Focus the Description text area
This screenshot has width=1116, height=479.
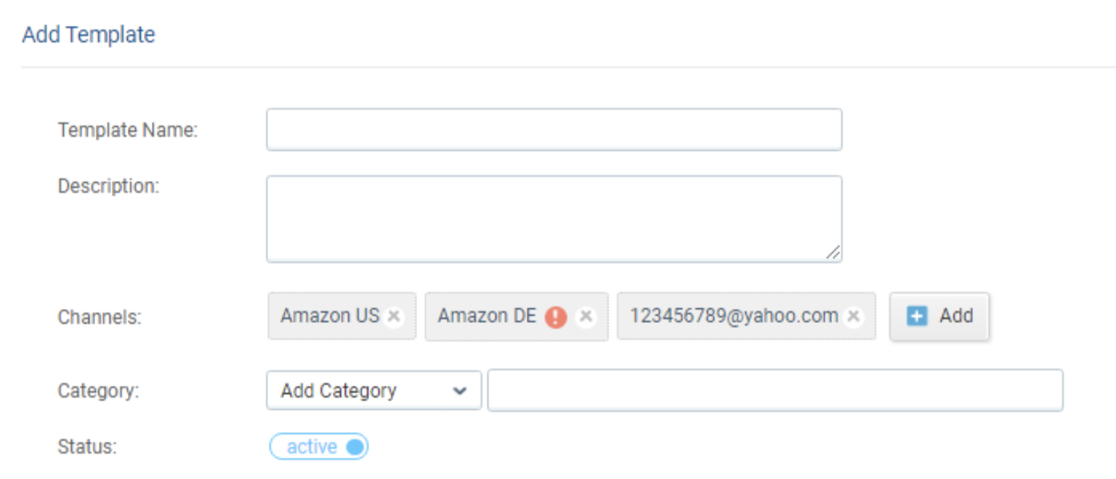(554, 218)
